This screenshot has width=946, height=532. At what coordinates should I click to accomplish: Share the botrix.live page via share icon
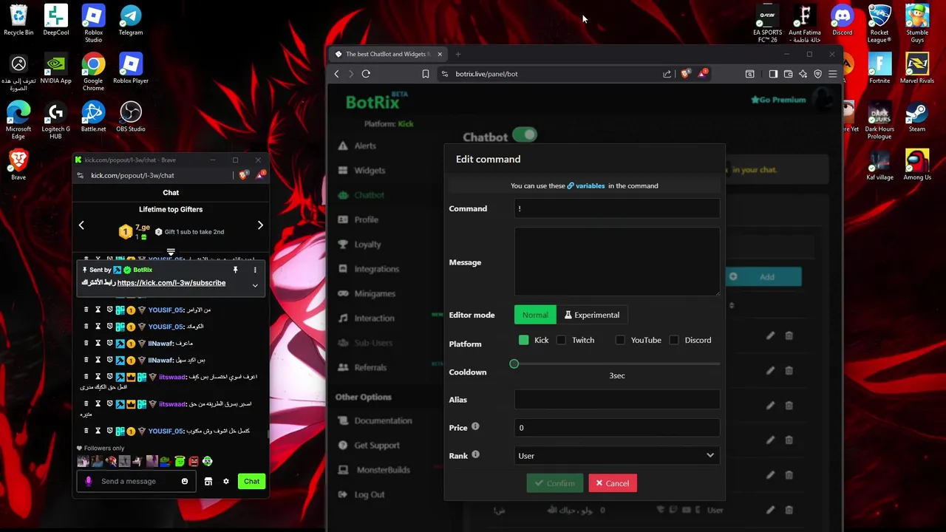[667, 74]
